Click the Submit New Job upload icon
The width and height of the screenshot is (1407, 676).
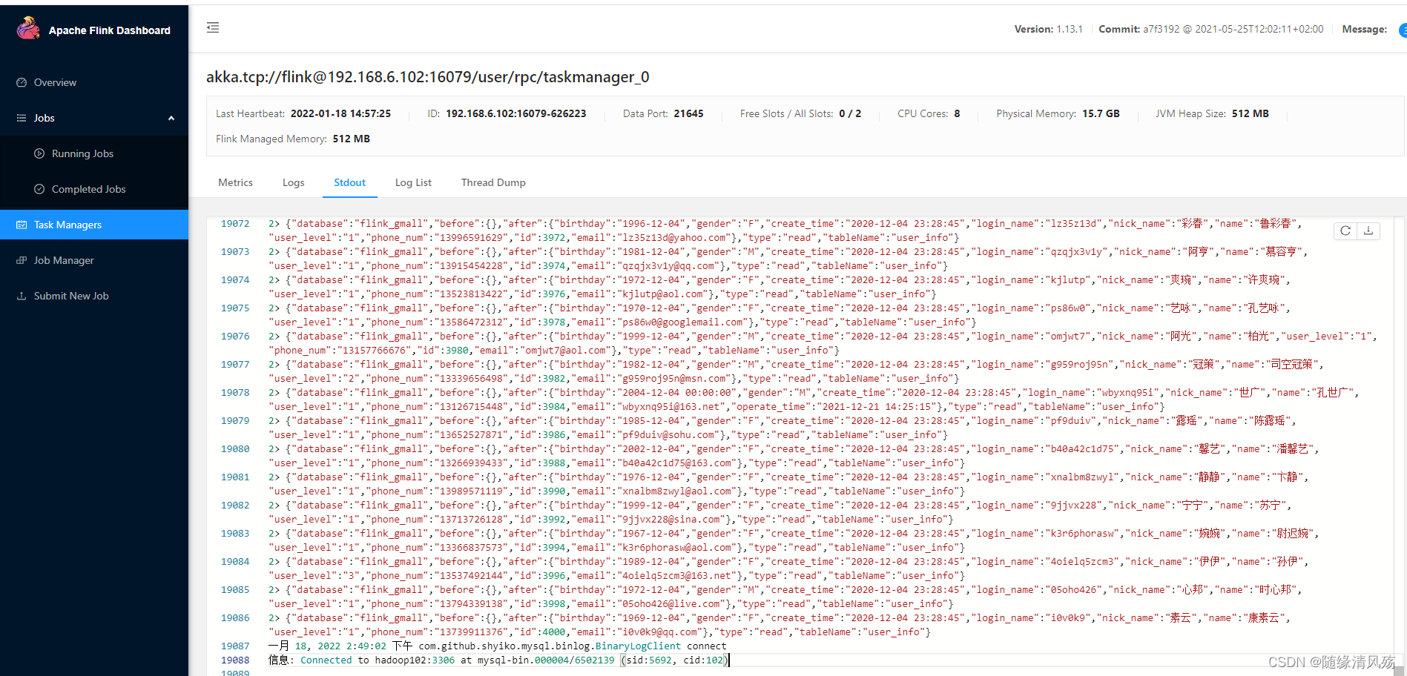pyautogui.click(x=22, y=296)
